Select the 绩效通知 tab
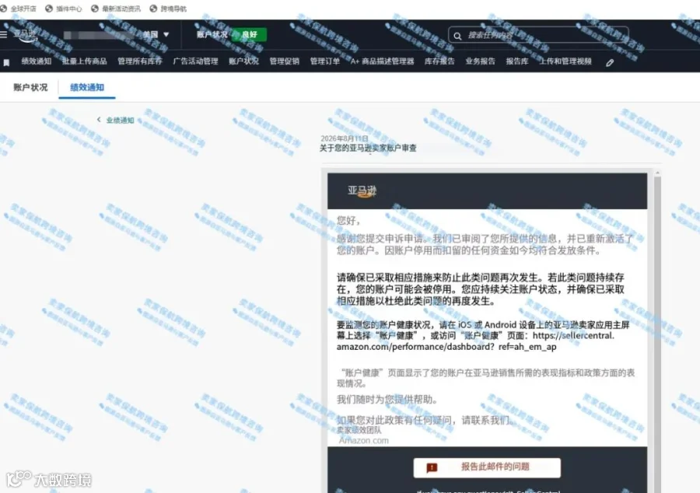This screenshot has height=493, width=700. [87, 87]
